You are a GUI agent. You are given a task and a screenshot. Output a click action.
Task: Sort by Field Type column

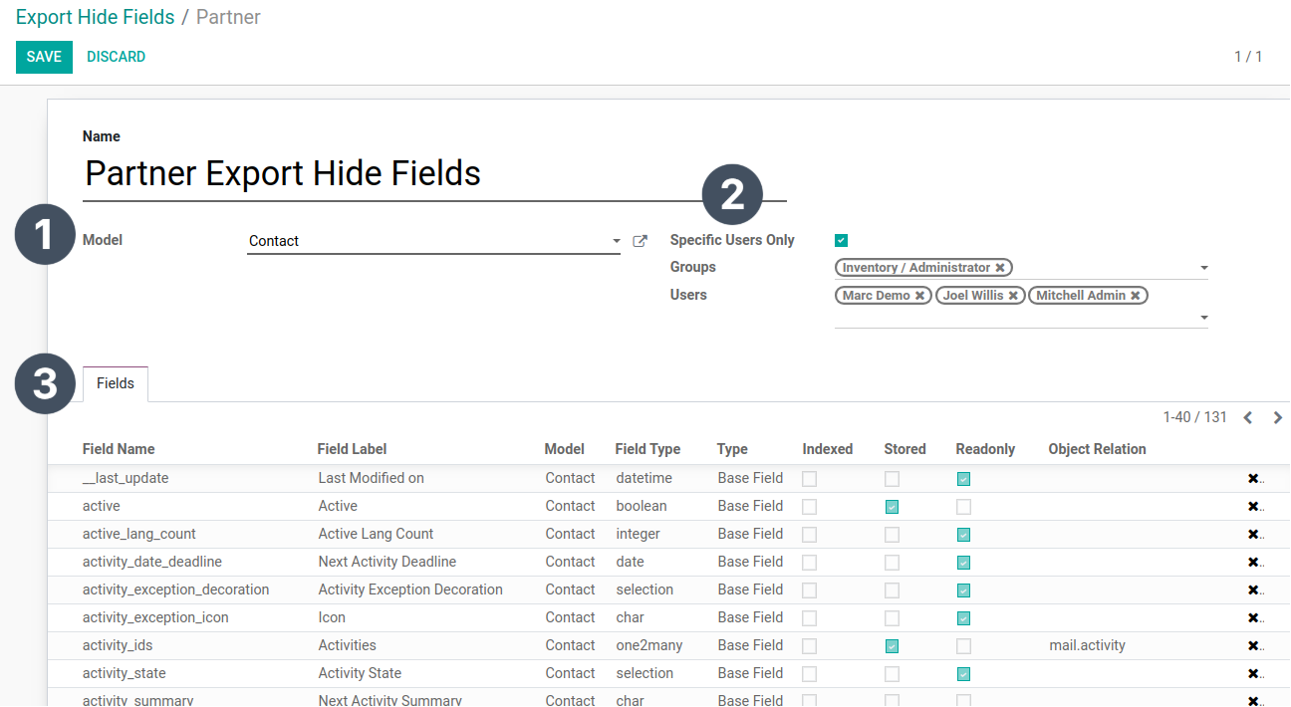coord(647,449)
